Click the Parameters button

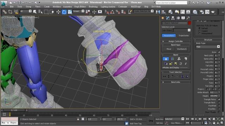(x=169, y=36)
